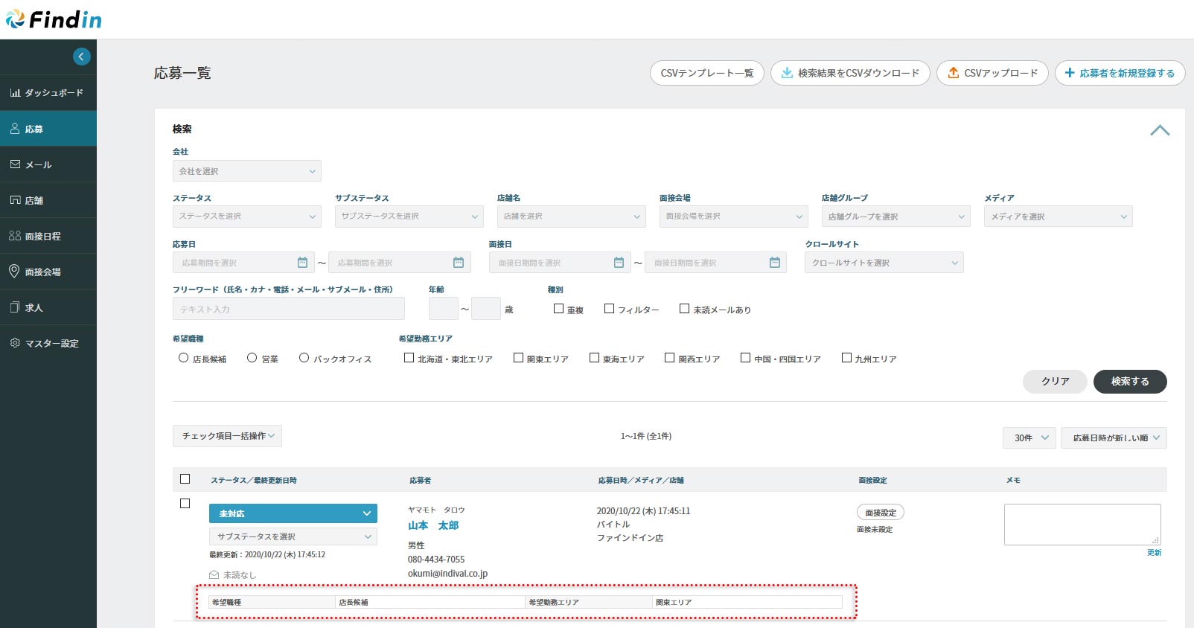
Task: Click the download icon for 検索結果をCSVダウンロード
Action: [787, 73]
